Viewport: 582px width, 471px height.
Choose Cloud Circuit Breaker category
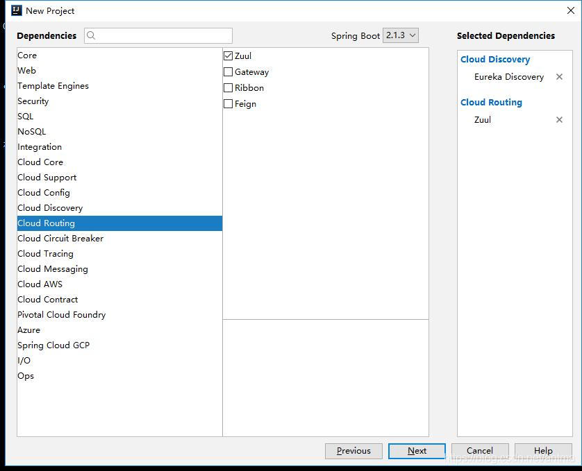point(60,239)
